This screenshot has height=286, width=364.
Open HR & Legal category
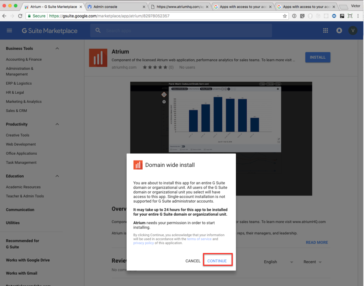(15, 93)
